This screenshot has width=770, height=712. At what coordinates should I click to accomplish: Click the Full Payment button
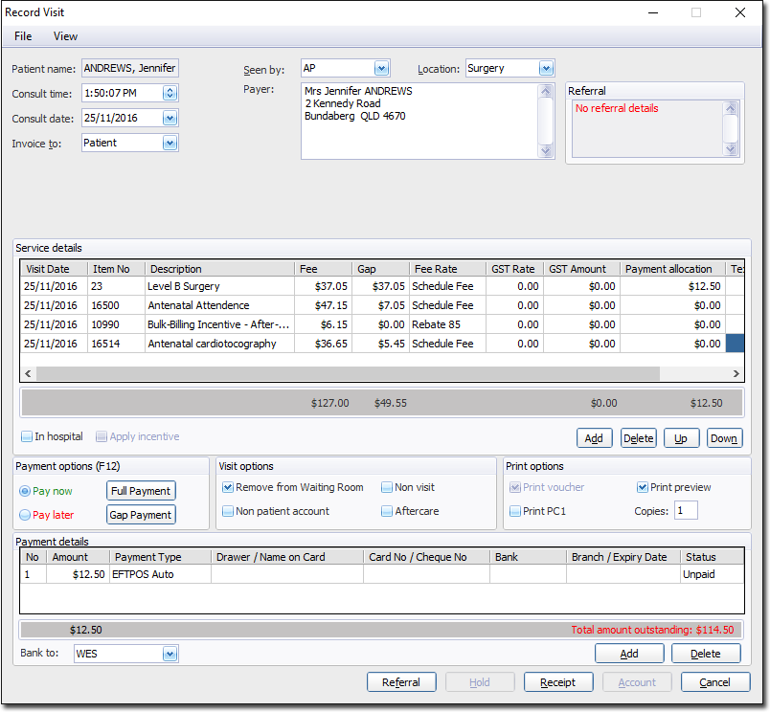[x=141, y=491]
